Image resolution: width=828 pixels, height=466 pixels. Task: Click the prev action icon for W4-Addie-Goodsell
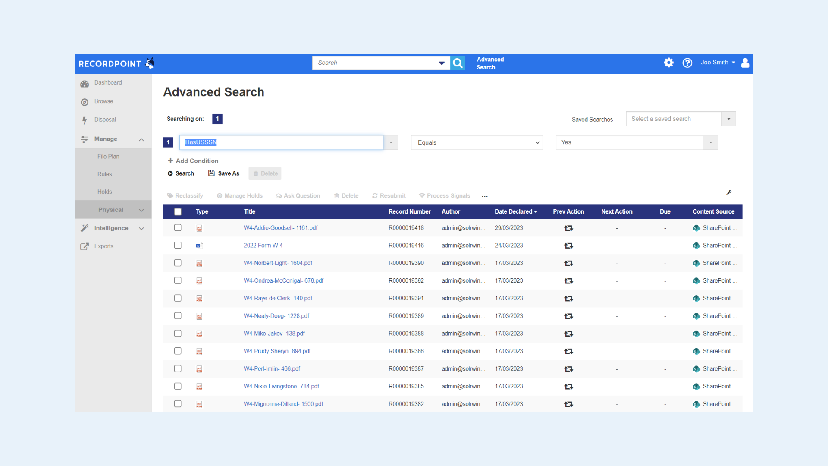pos(568,228)
